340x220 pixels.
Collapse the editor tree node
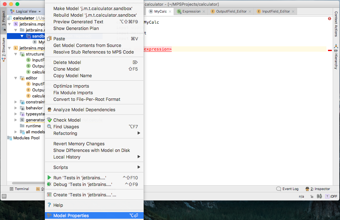pyautogui.click(x=15, y=78)
